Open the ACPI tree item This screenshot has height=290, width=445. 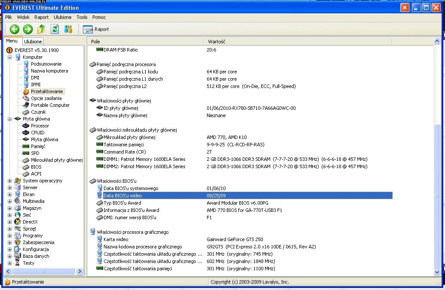point(36,174)
